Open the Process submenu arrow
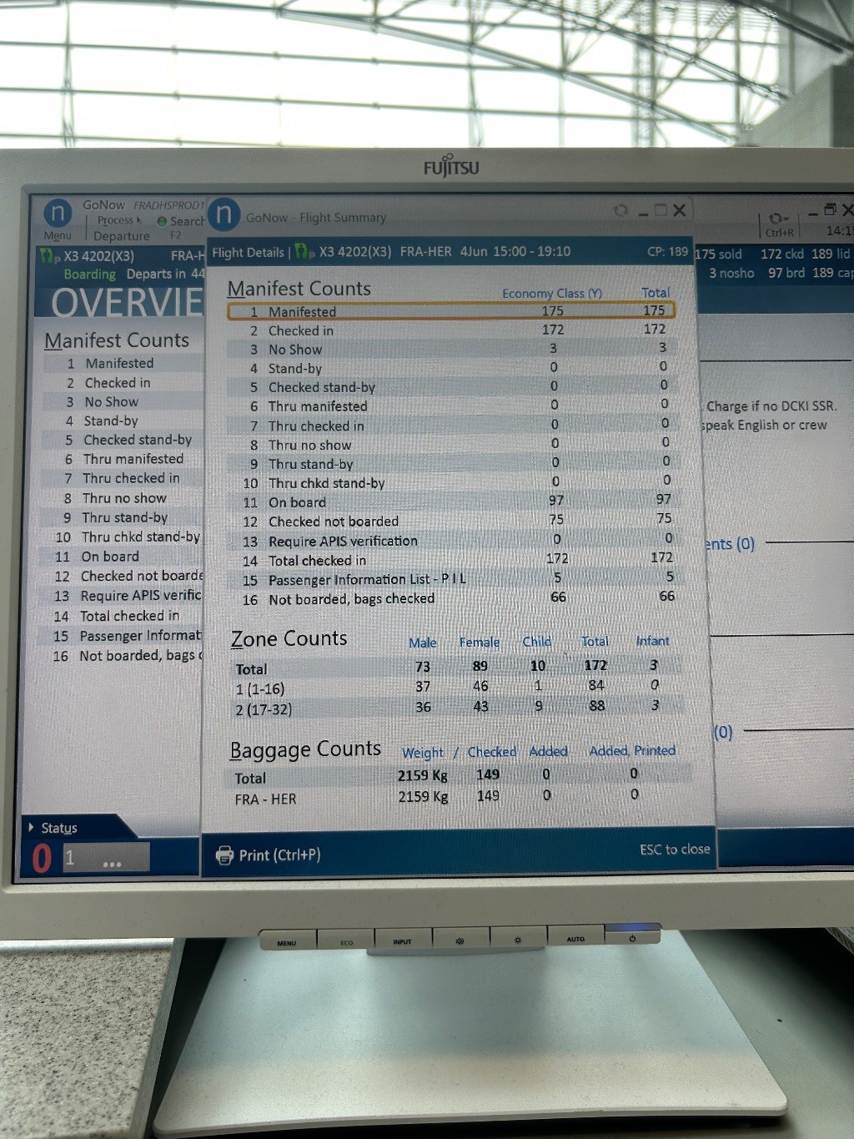Image resolution: width=854 pixels, height=1139 pixels. (138, 220)
